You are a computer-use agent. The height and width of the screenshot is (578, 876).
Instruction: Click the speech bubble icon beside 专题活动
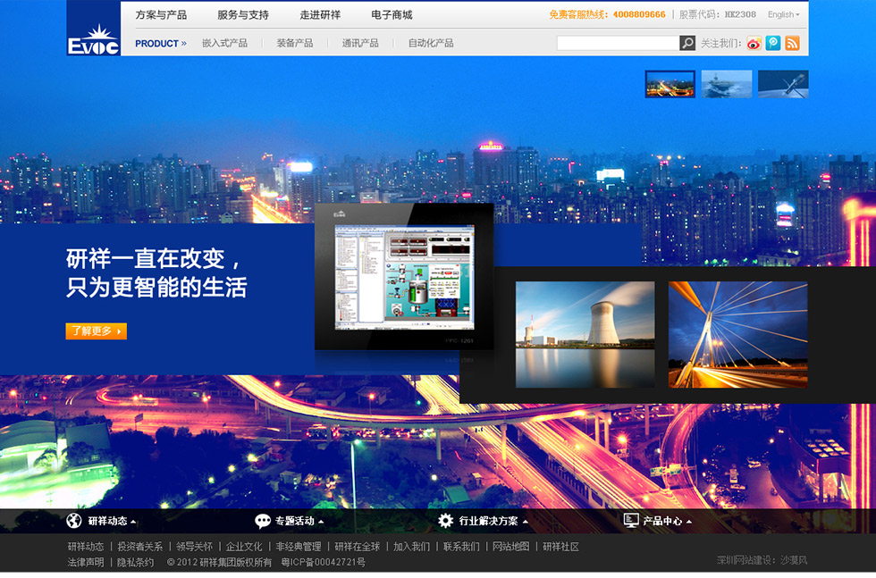[263, 521]
